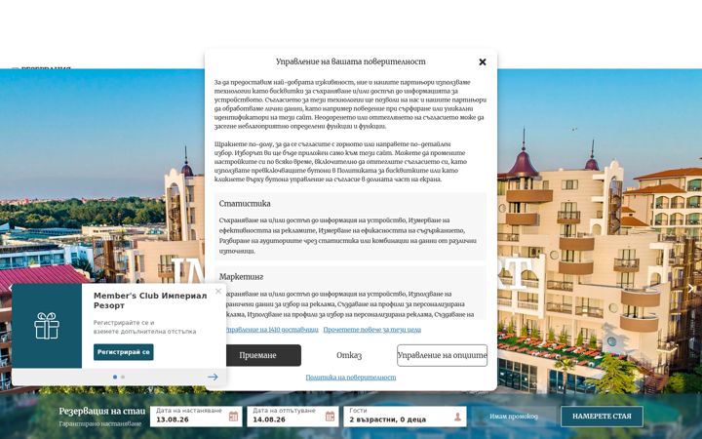Screen dimensions: 702x439
Task: Advance hero slider with right arrow
Action: click(691, 289)
